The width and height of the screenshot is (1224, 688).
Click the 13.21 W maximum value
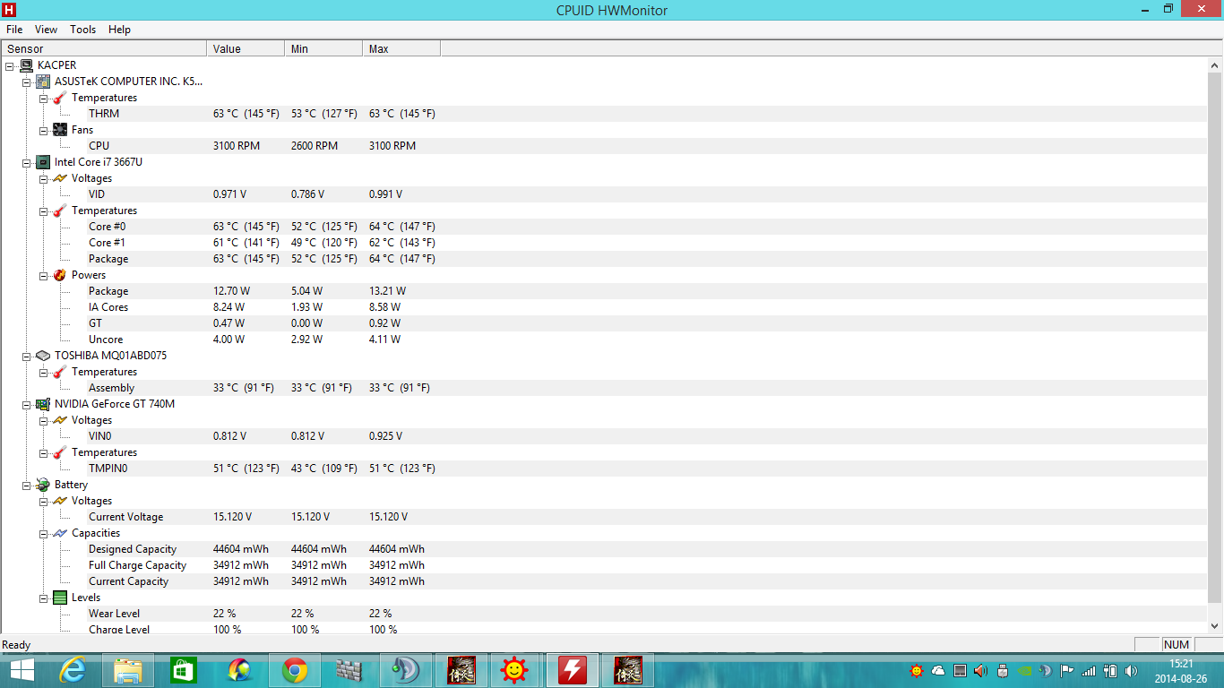click(x=387, y=291)
